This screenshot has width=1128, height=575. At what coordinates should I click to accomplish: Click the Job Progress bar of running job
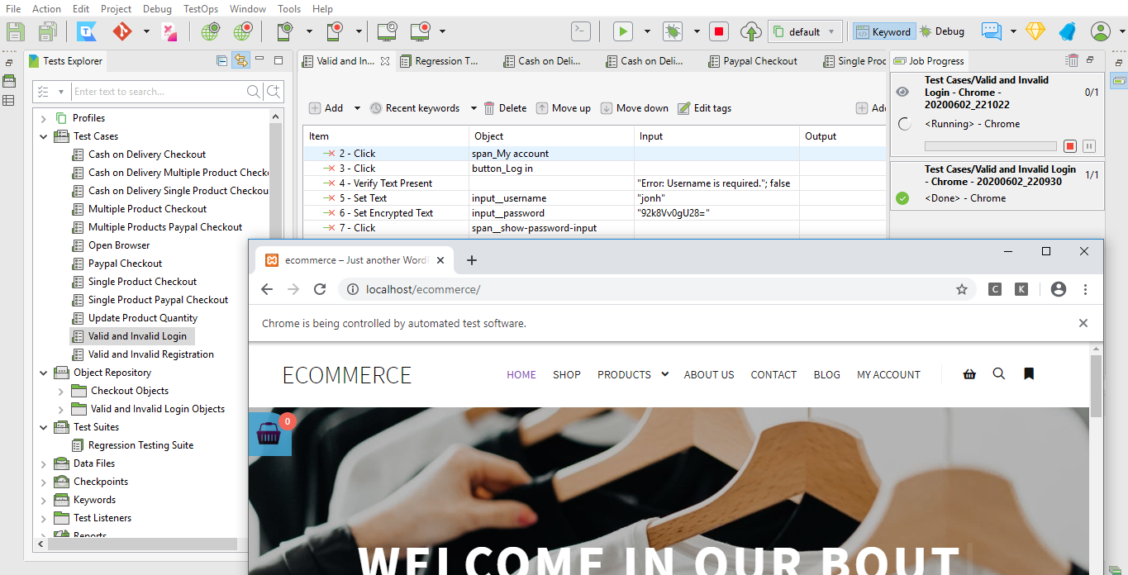(990, 146)
